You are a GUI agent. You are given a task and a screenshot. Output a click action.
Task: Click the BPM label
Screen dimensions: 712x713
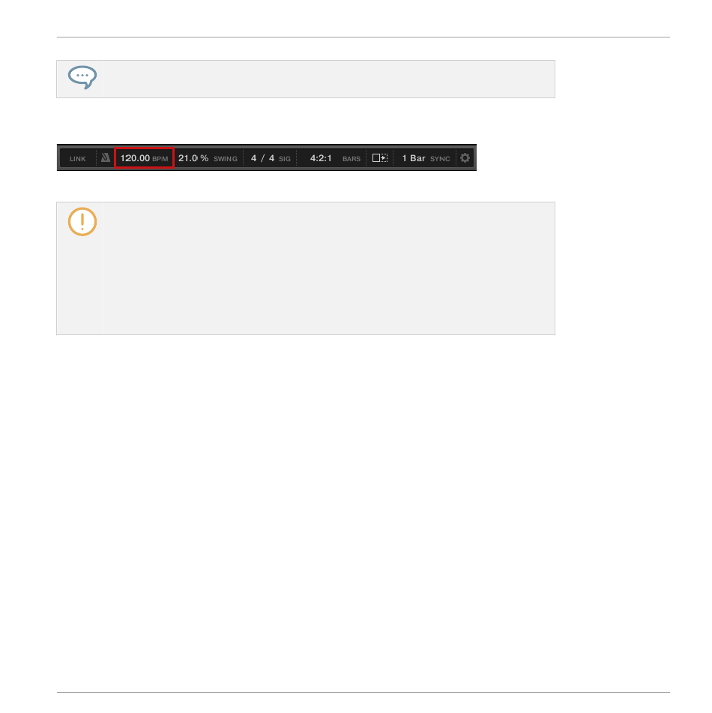click(160, 159)
